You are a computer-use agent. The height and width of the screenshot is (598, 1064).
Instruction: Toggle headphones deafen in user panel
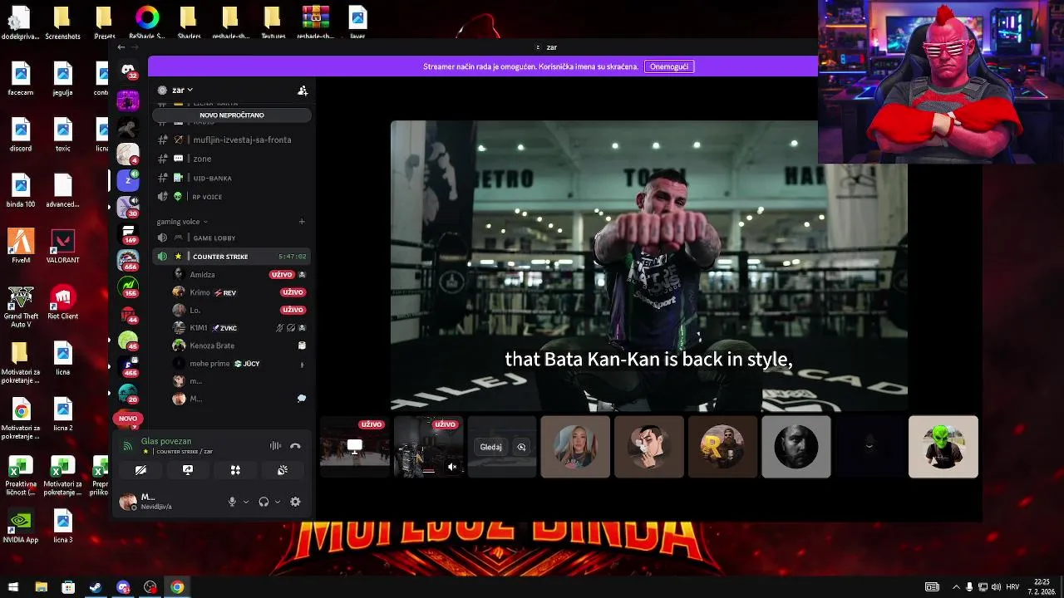264,502
